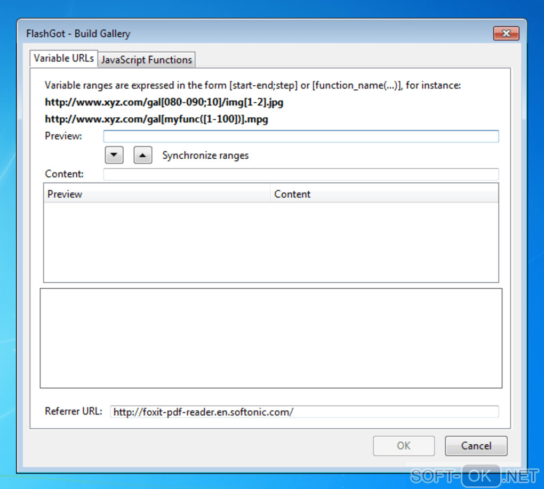Click the Preview URL input field

pos(301,136)
